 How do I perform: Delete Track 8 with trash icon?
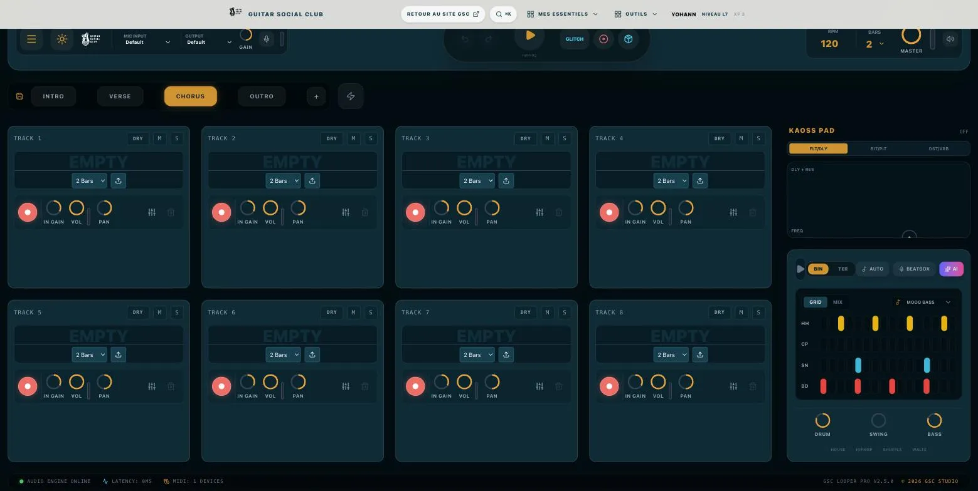point(752,386)
